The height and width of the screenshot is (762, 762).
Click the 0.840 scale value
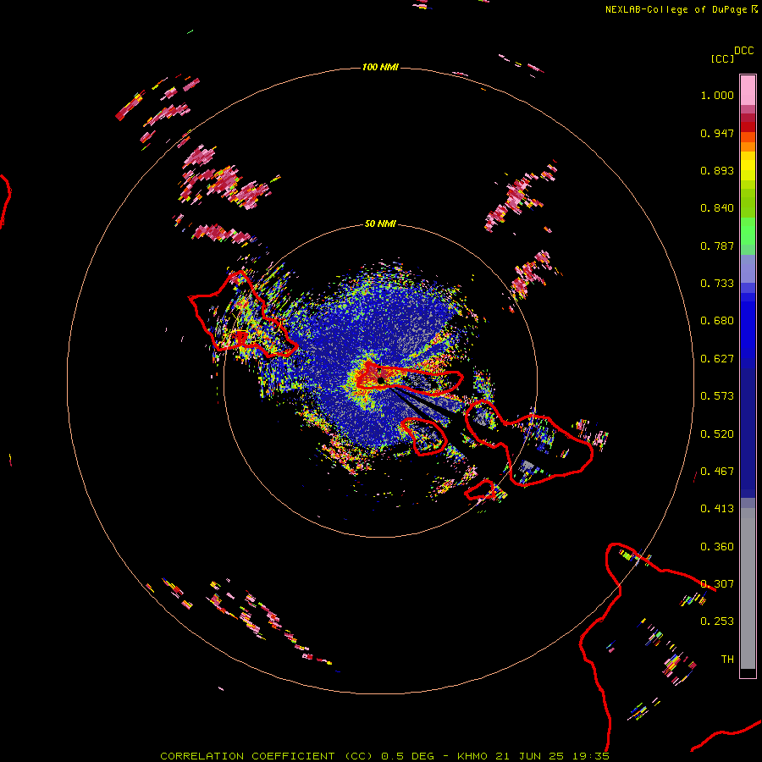coord(717,208)
